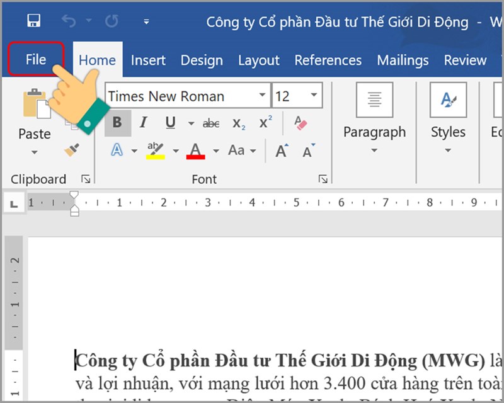Toggle Italic formatting
This screenshot has width=504, height=403.
pos(143,123)
